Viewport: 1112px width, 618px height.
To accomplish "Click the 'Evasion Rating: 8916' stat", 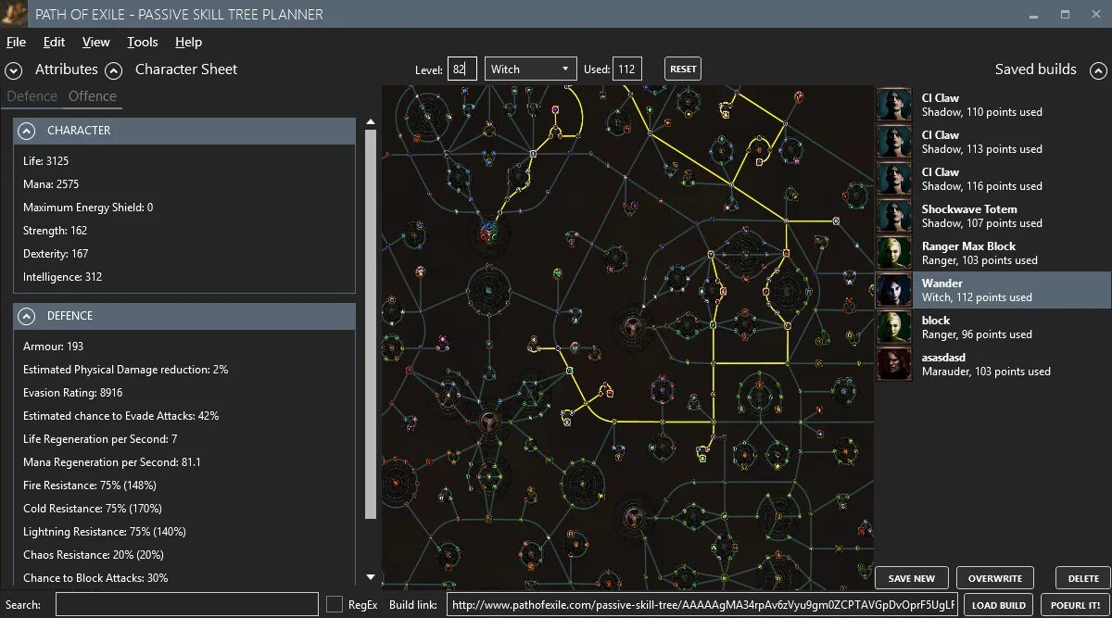I will pos(72,393).
